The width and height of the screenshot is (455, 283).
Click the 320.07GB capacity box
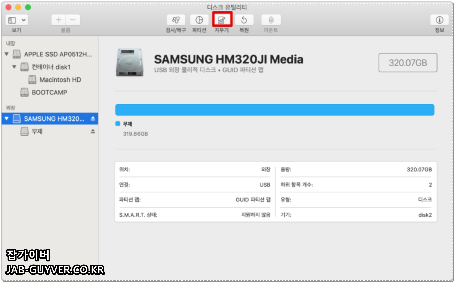pyautogui.click(x=408, y=63)
